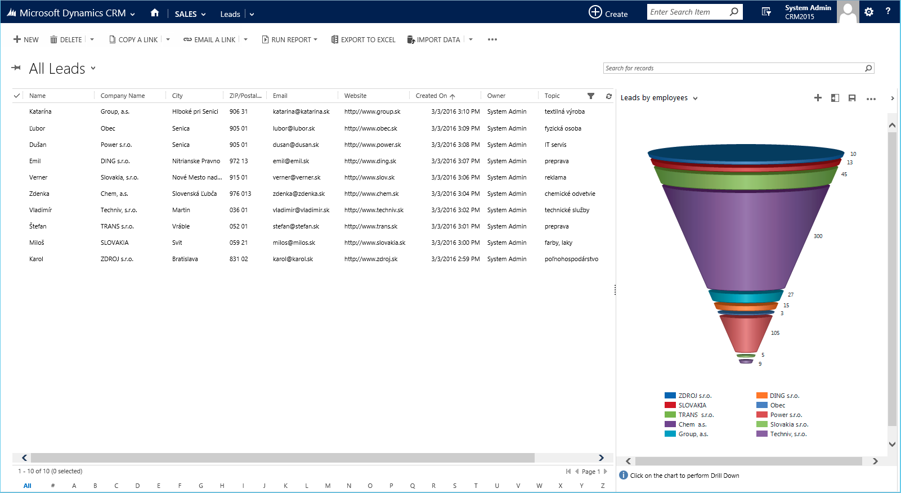Go to previous page arrow
This screenshot has width=901, height=493.
(x=577, y=472)
